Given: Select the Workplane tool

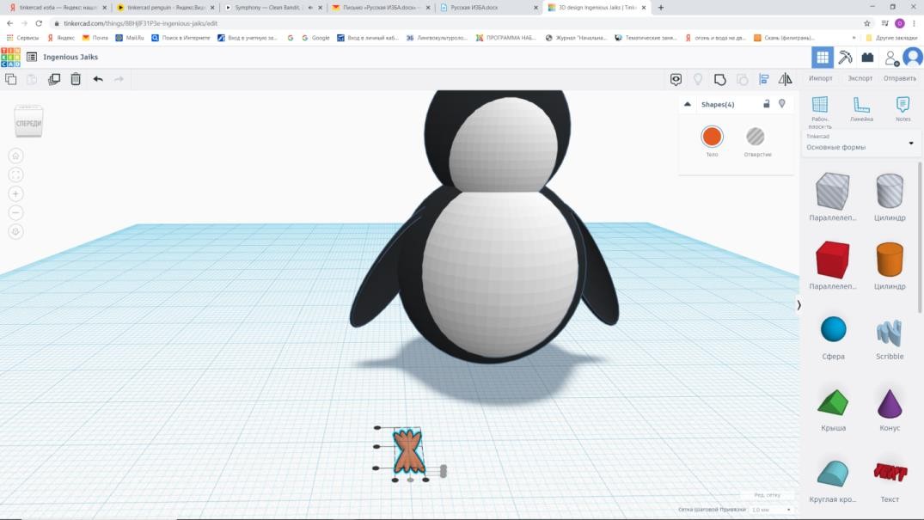Looking at the screenshot, I should click(820, 112).
